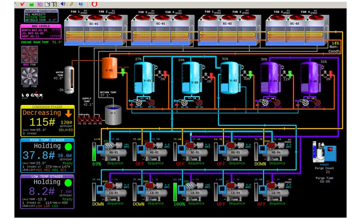Click the High Temp Stager green status light

click(68, 146)
